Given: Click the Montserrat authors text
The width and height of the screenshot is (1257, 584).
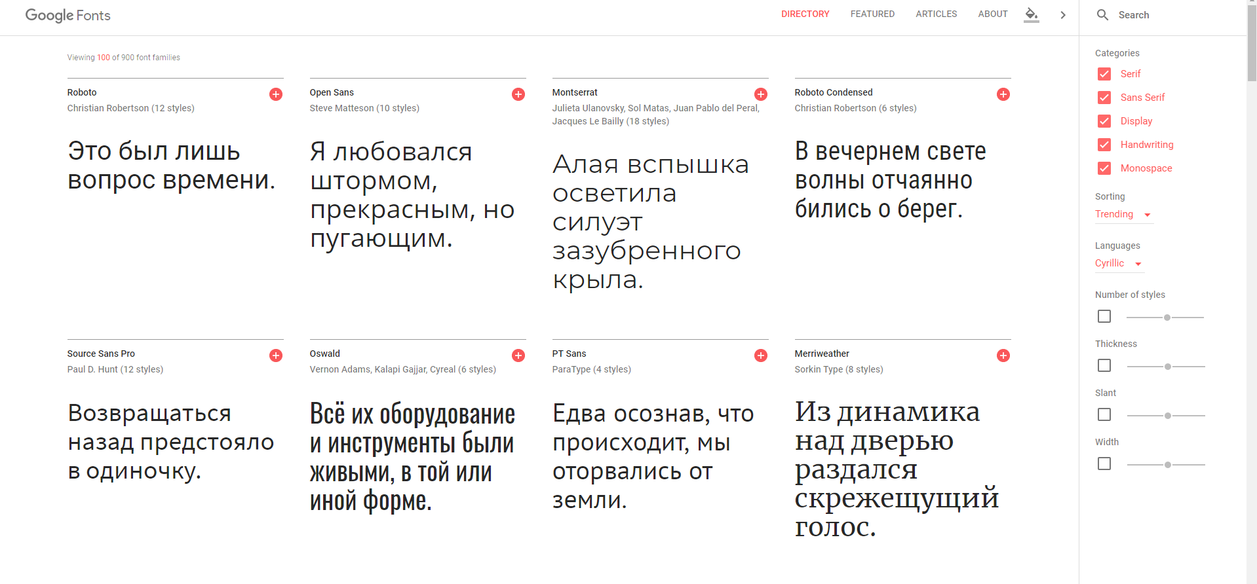Looking at the screenshot, I should point(656,115).
